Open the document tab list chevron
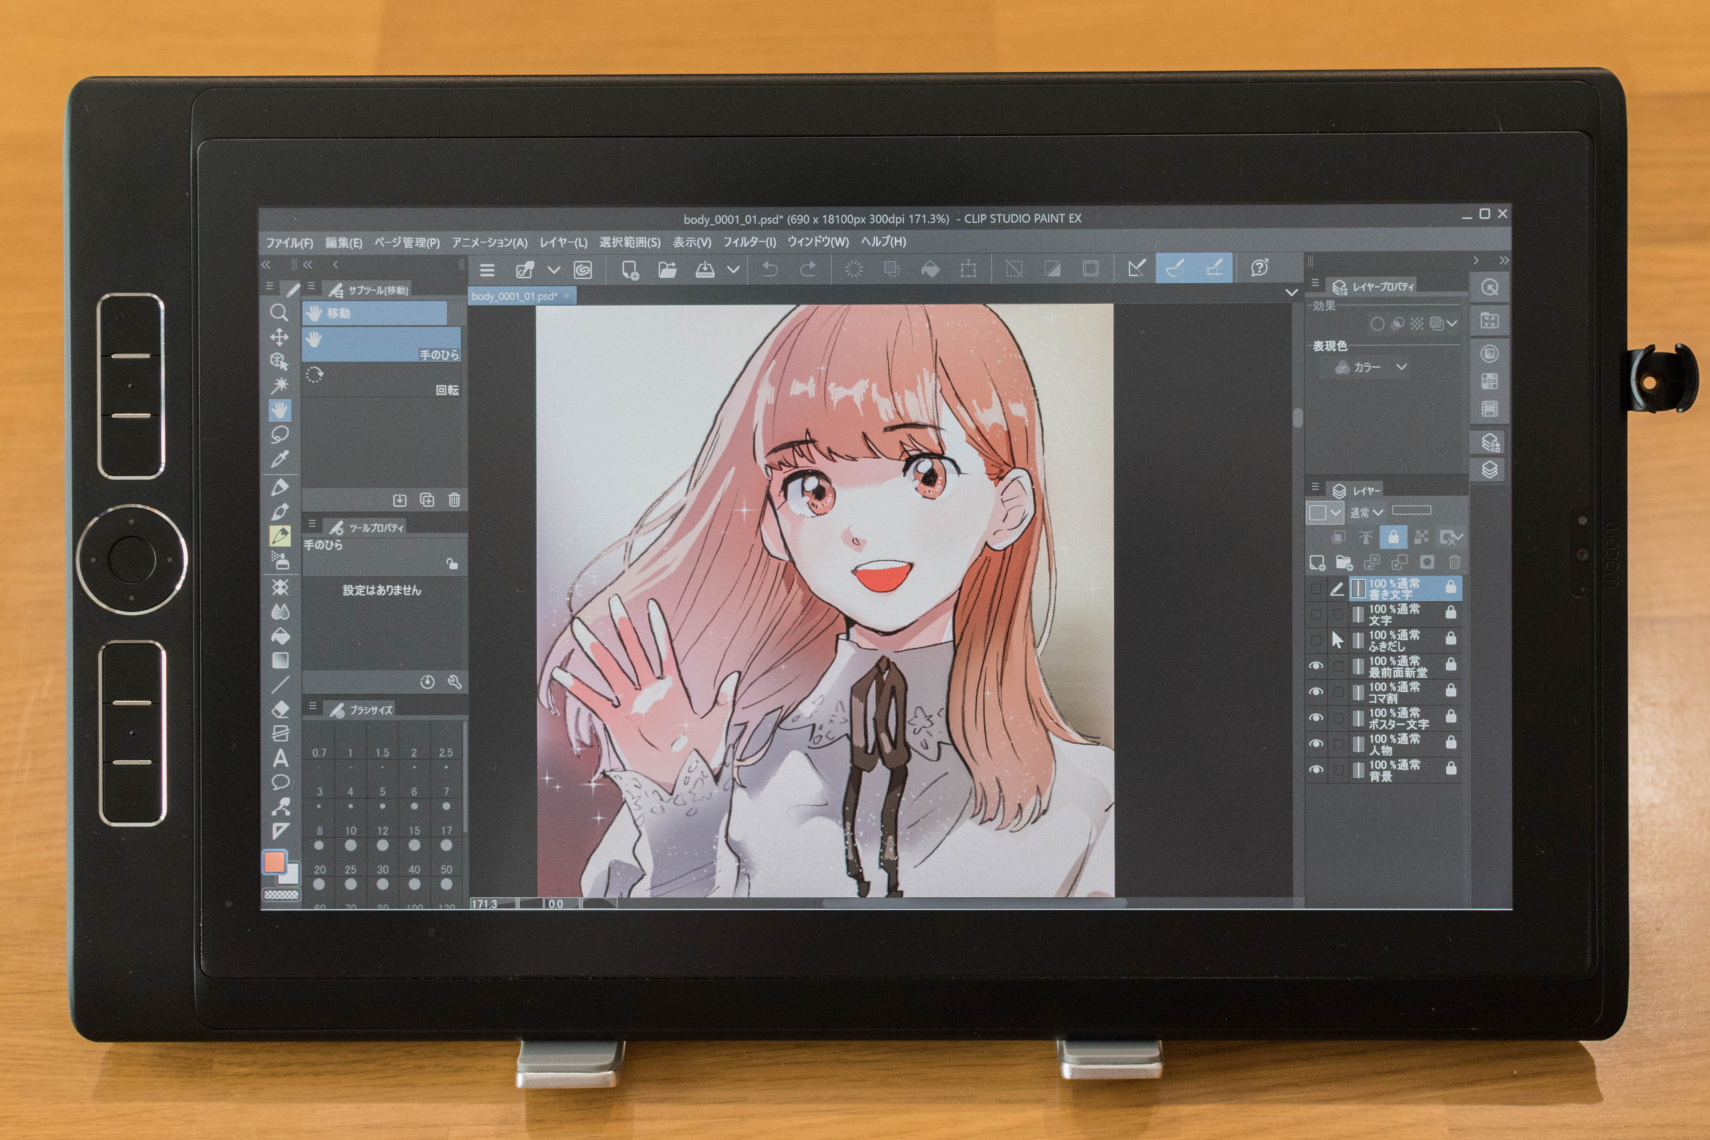Screen dimensions: 1710x1140 [x=1291, y=293]
